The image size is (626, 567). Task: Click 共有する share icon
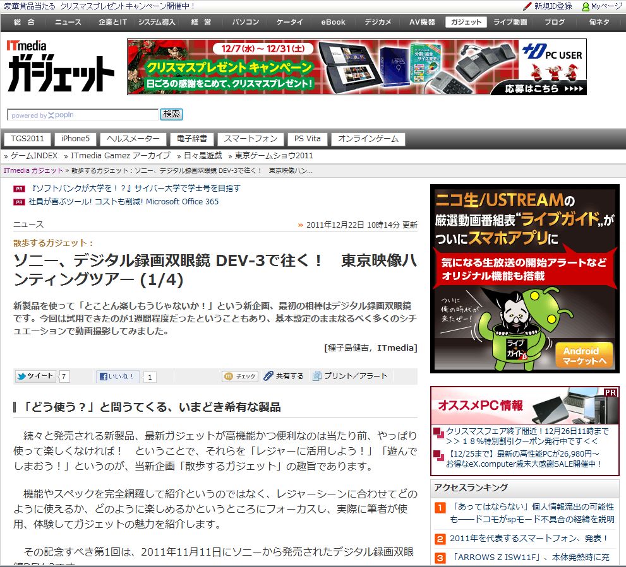point(284,376)
